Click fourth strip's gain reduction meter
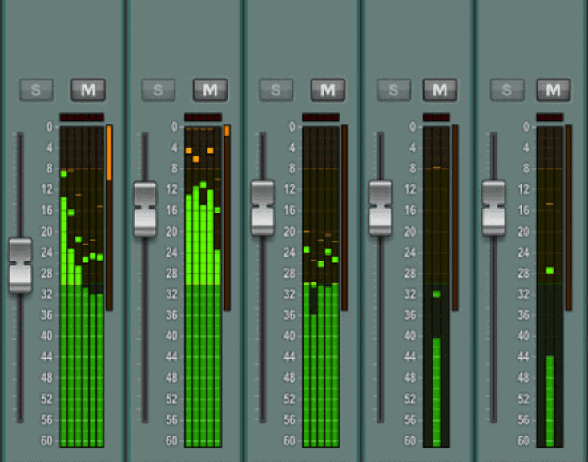This screenshot has height=462, width=588. coord(455,218)
